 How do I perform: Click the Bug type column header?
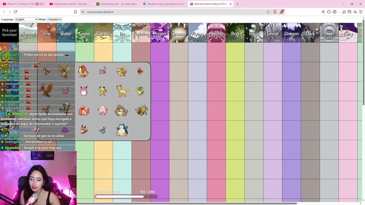(x=235, y=33)
